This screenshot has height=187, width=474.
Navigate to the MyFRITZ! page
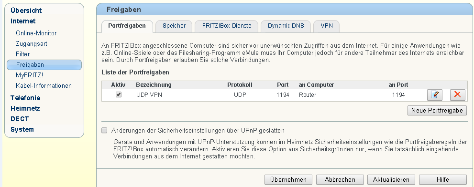pyautogui.click(x=30, y=75)
